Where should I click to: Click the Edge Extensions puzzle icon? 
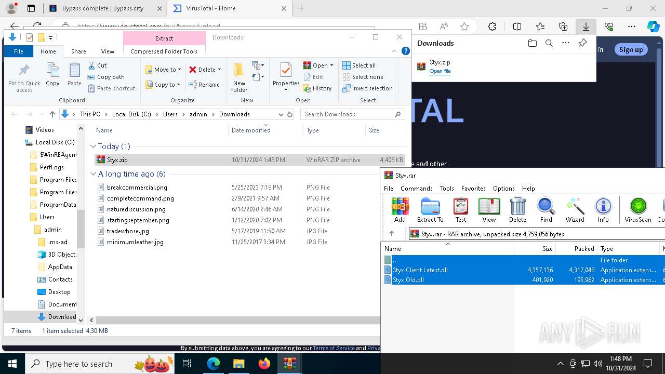492,26
